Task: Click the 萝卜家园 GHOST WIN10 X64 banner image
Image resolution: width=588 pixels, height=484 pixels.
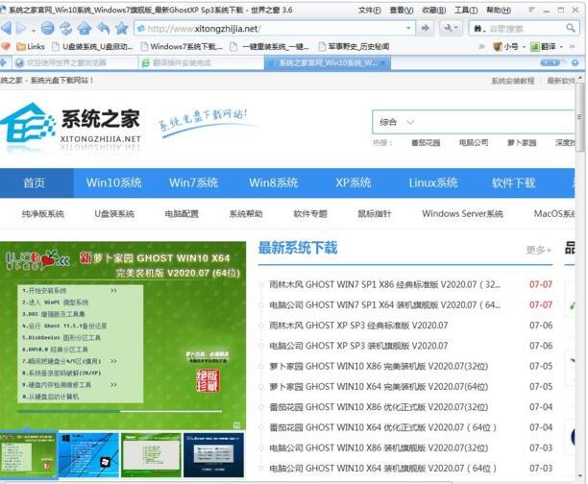Action: (123, 335)
